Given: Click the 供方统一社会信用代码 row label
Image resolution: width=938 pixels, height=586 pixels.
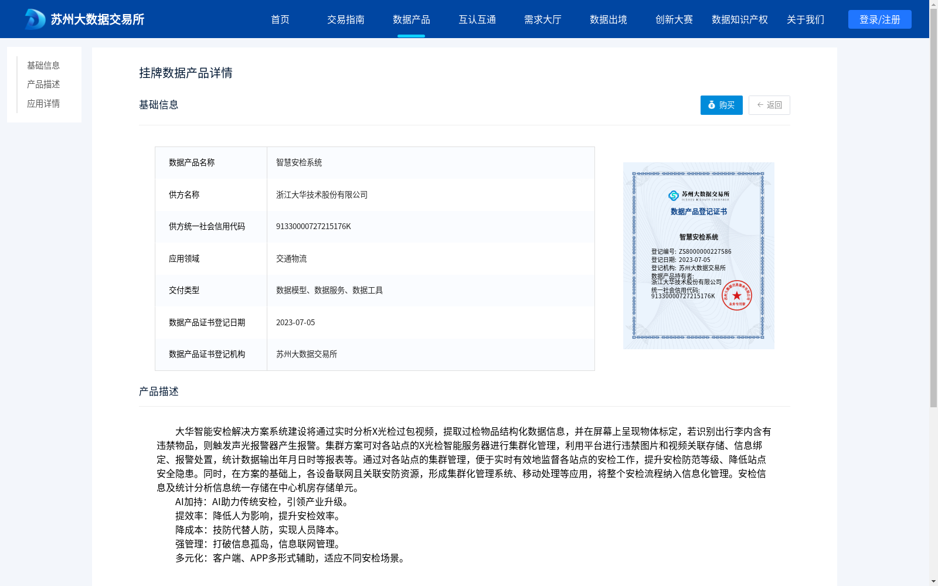Looking at the screenshot, I should click(207, 226).
